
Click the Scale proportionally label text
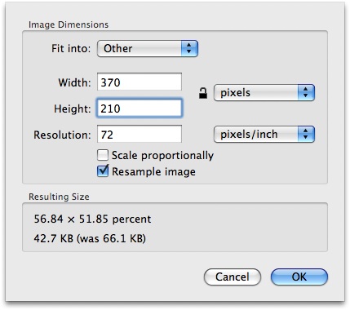(162, 156)
